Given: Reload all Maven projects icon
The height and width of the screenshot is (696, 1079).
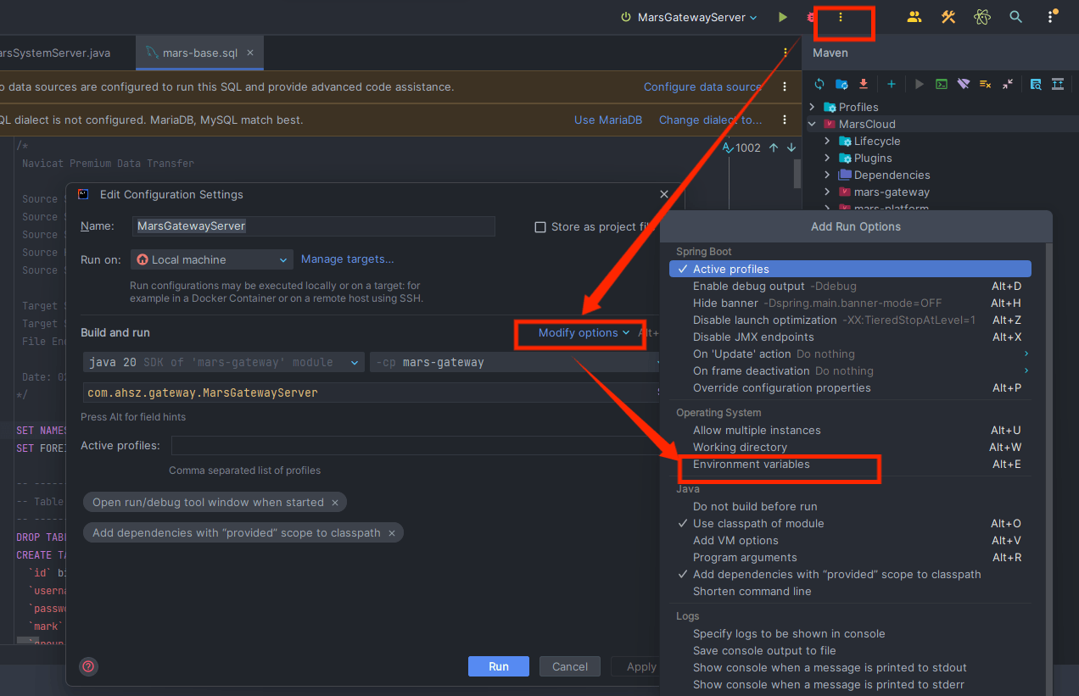Looking at the screenshot, I should click(819, 84).
